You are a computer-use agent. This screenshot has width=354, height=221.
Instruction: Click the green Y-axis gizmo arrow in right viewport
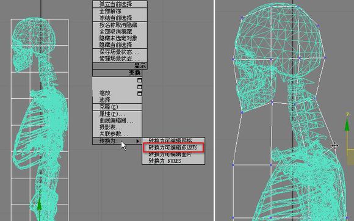(347, 125)
